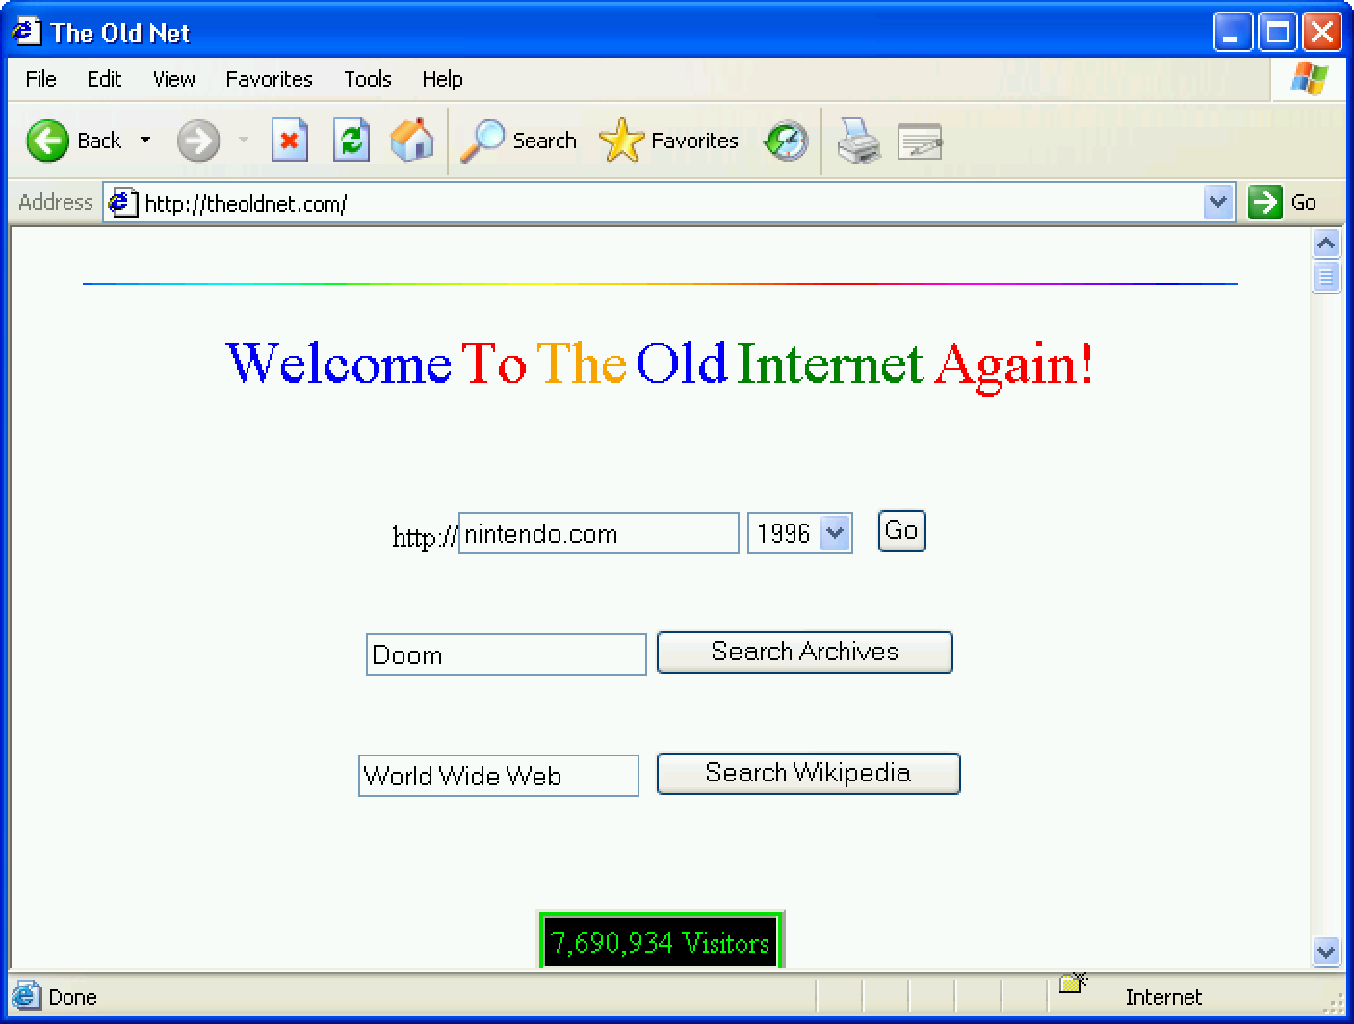Click the scrollbar down arrow
This screenshot has height=1024, width=1354.
tap(1326, 952)
